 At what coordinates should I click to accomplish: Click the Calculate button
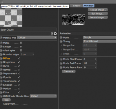coord(69,71)
